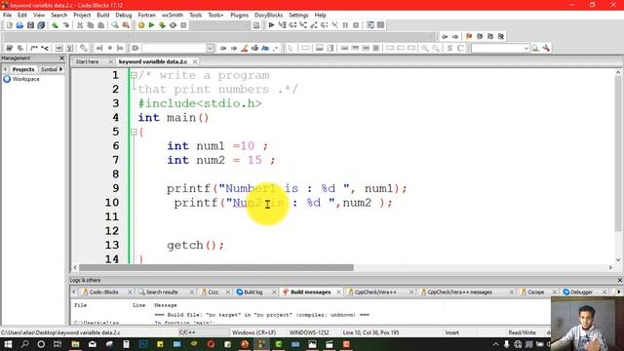The height and width of the screenshot is (351, 624).
Task: Select the Symbols tab in Management
Action: coord(49,69)
